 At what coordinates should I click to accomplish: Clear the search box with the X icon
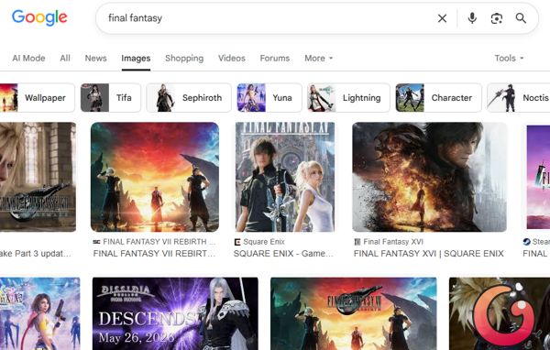pyautogui.click(x=442, y=18)
